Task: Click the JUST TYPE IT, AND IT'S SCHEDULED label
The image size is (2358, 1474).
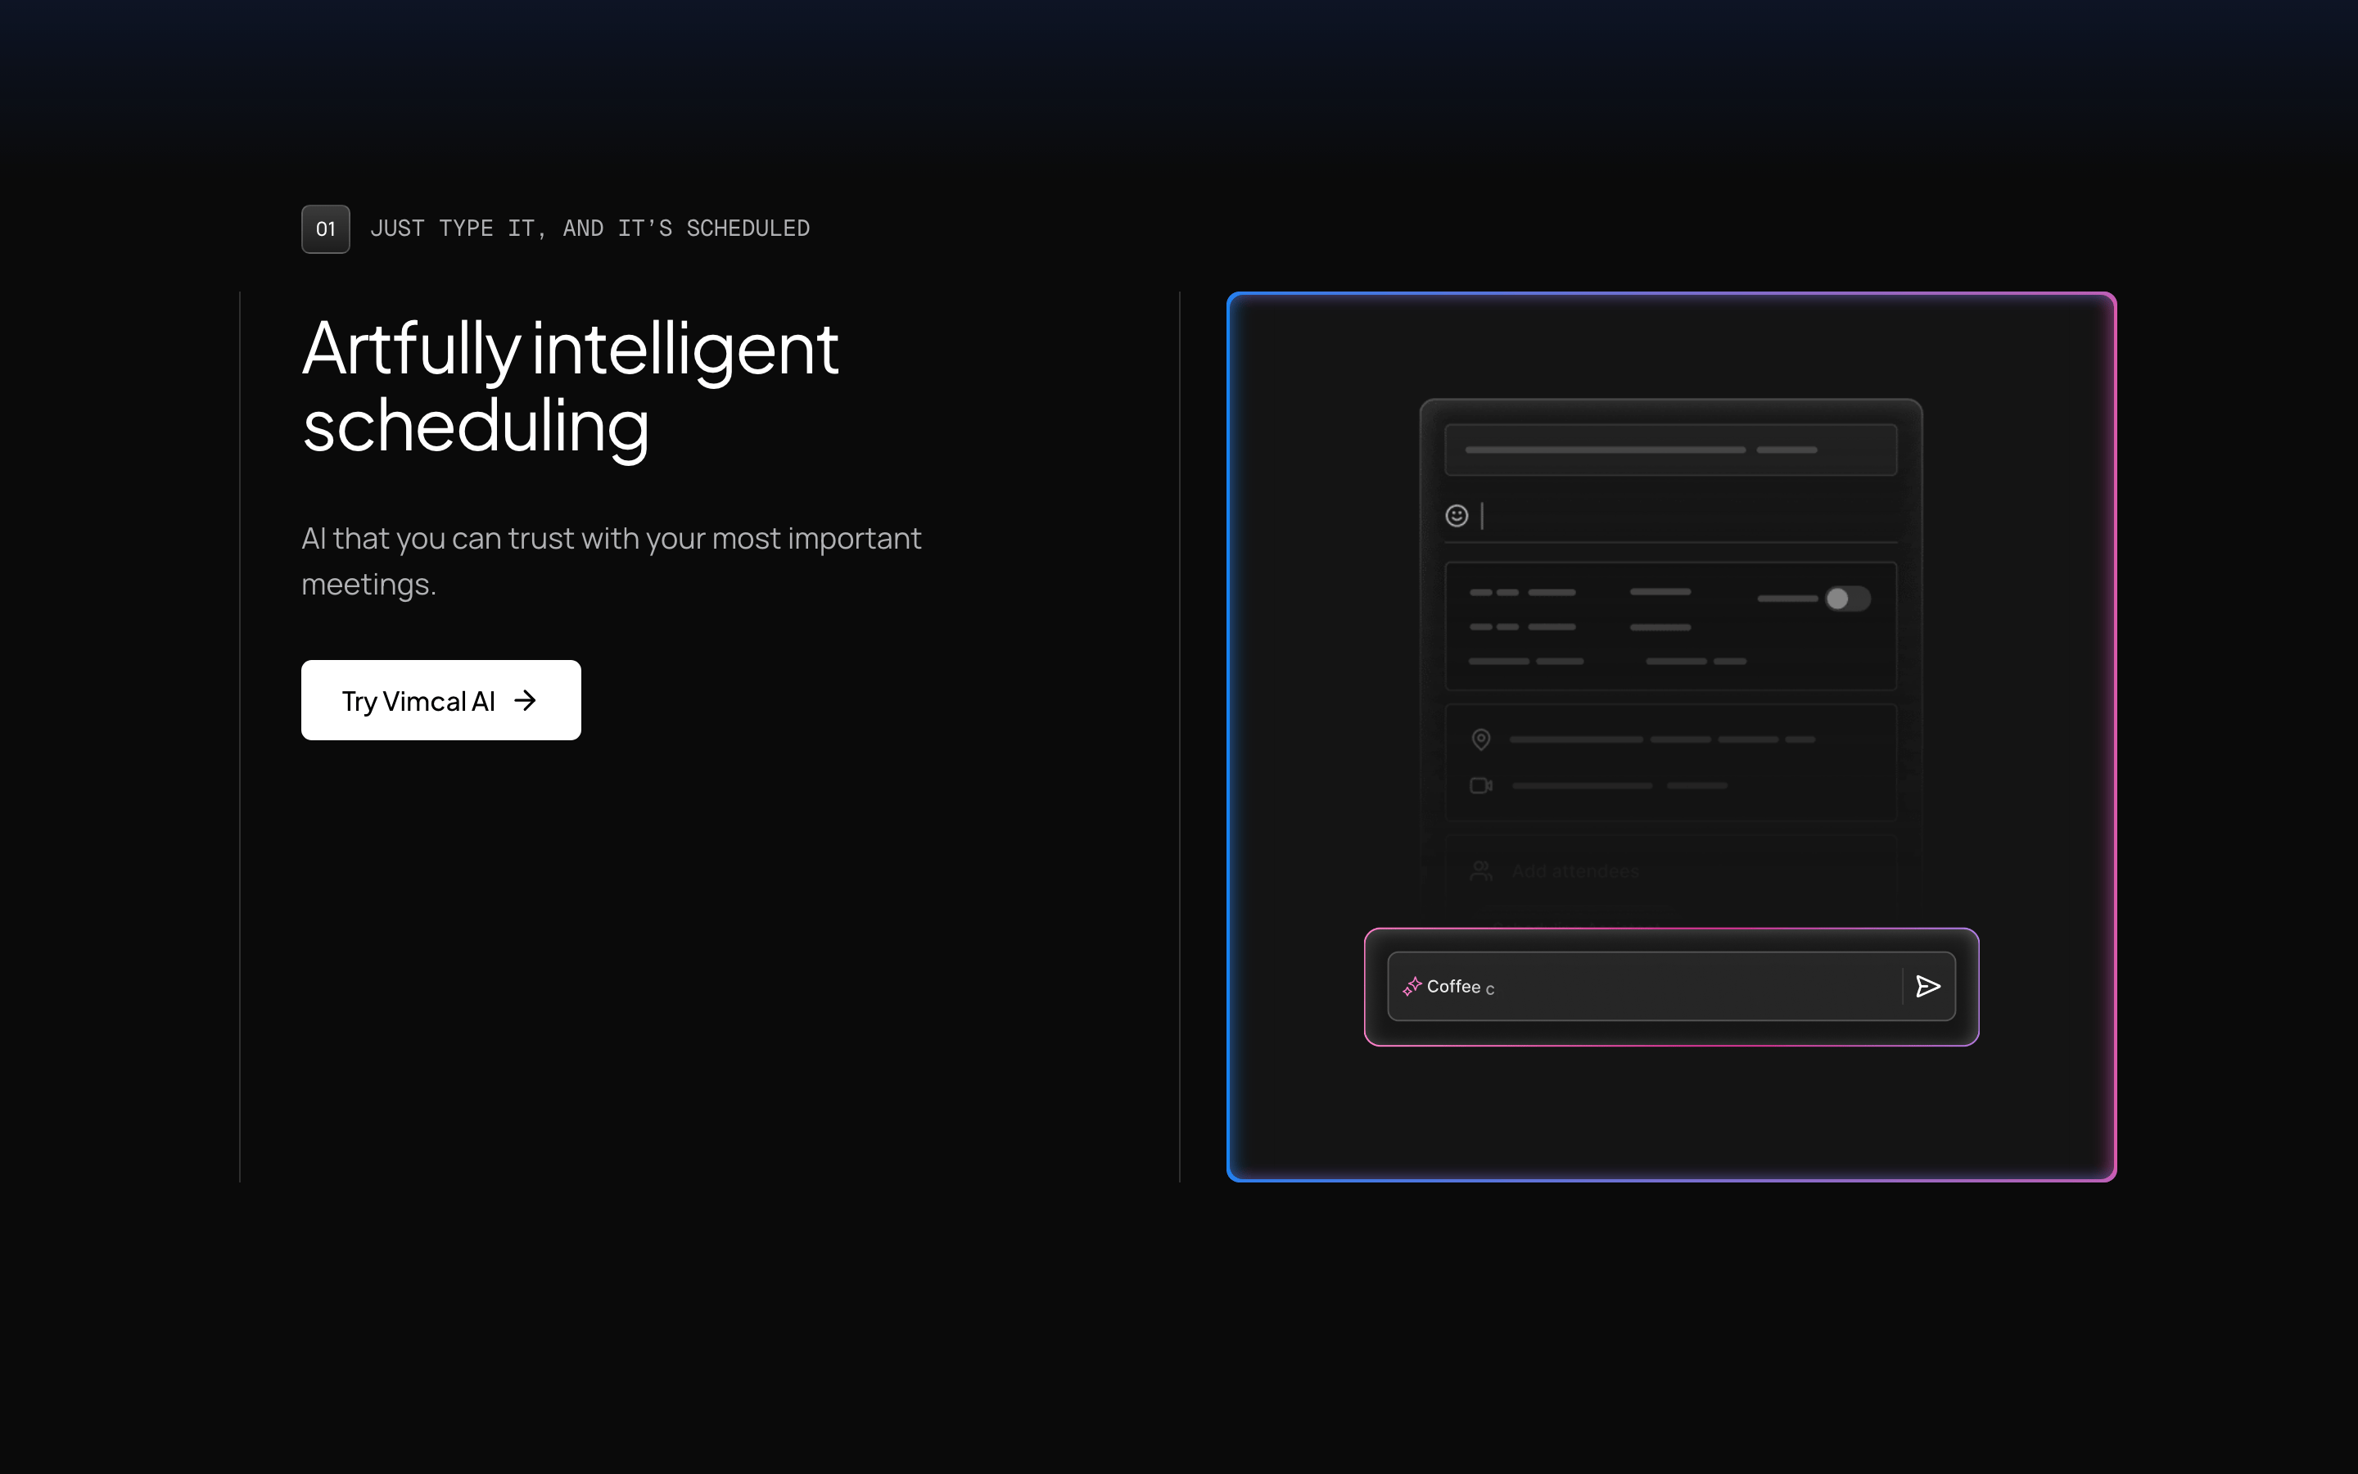Action: (589, 229)
